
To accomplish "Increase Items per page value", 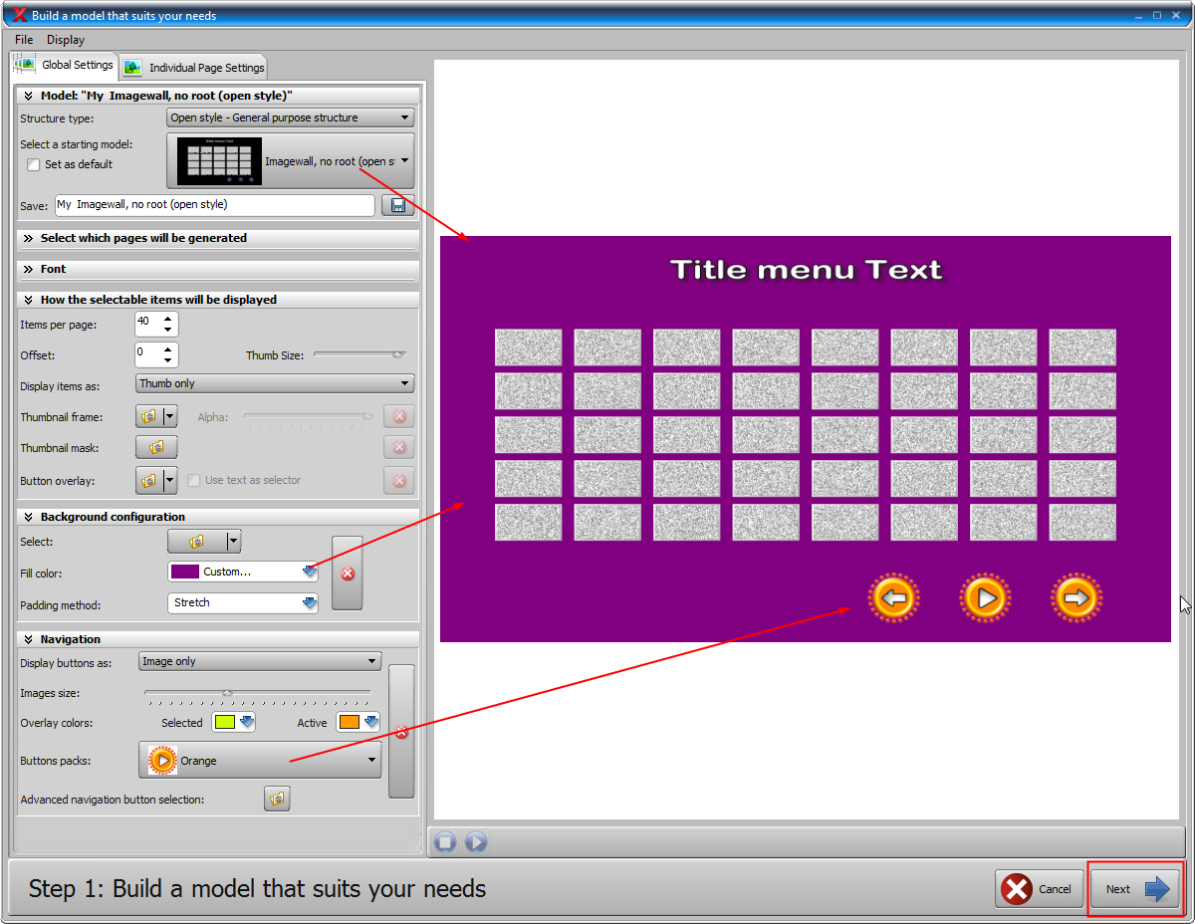I will pyautogui.click(x=167, y=319).
